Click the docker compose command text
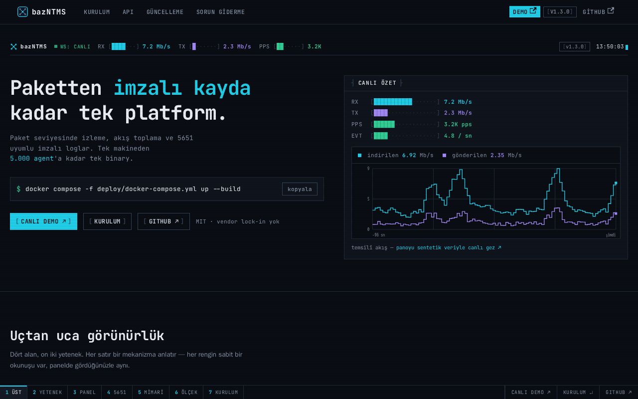This screenshot has height=399, width=638. [133, 189]
